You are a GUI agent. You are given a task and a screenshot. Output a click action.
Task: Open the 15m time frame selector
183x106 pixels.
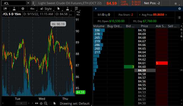click(x=32, y=9)
